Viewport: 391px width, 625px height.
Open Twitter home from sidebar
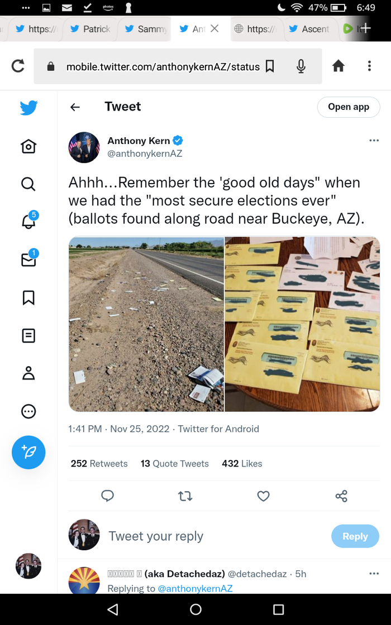28,146
